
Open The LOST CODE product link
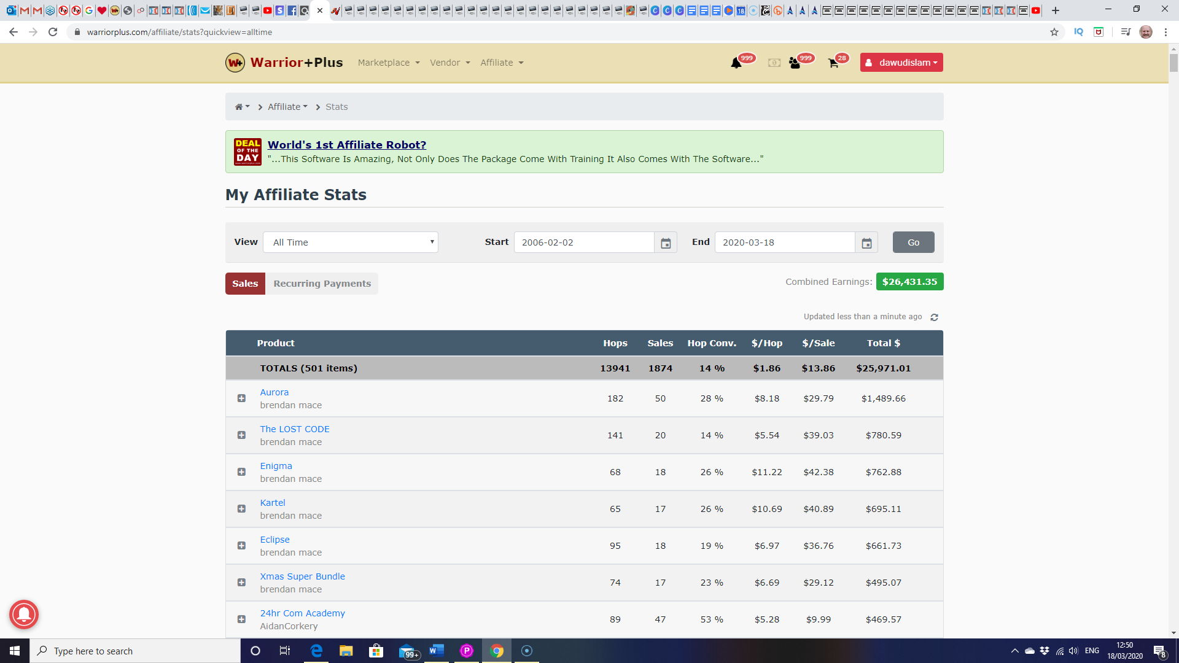click(294, 429)
